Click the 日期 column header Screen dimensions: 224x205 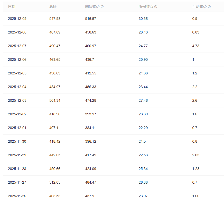(x=12, y=7)
